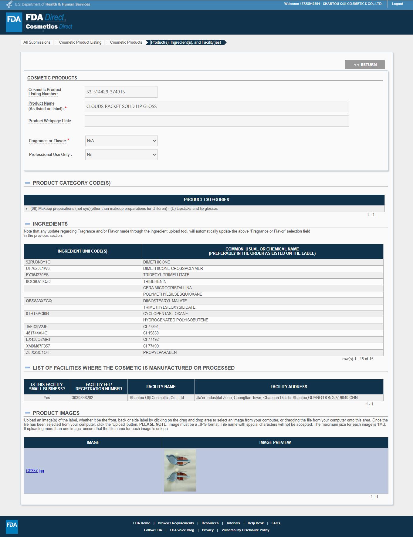
Task: Collapse the List of Facilities section
Action: coord(28,368)
